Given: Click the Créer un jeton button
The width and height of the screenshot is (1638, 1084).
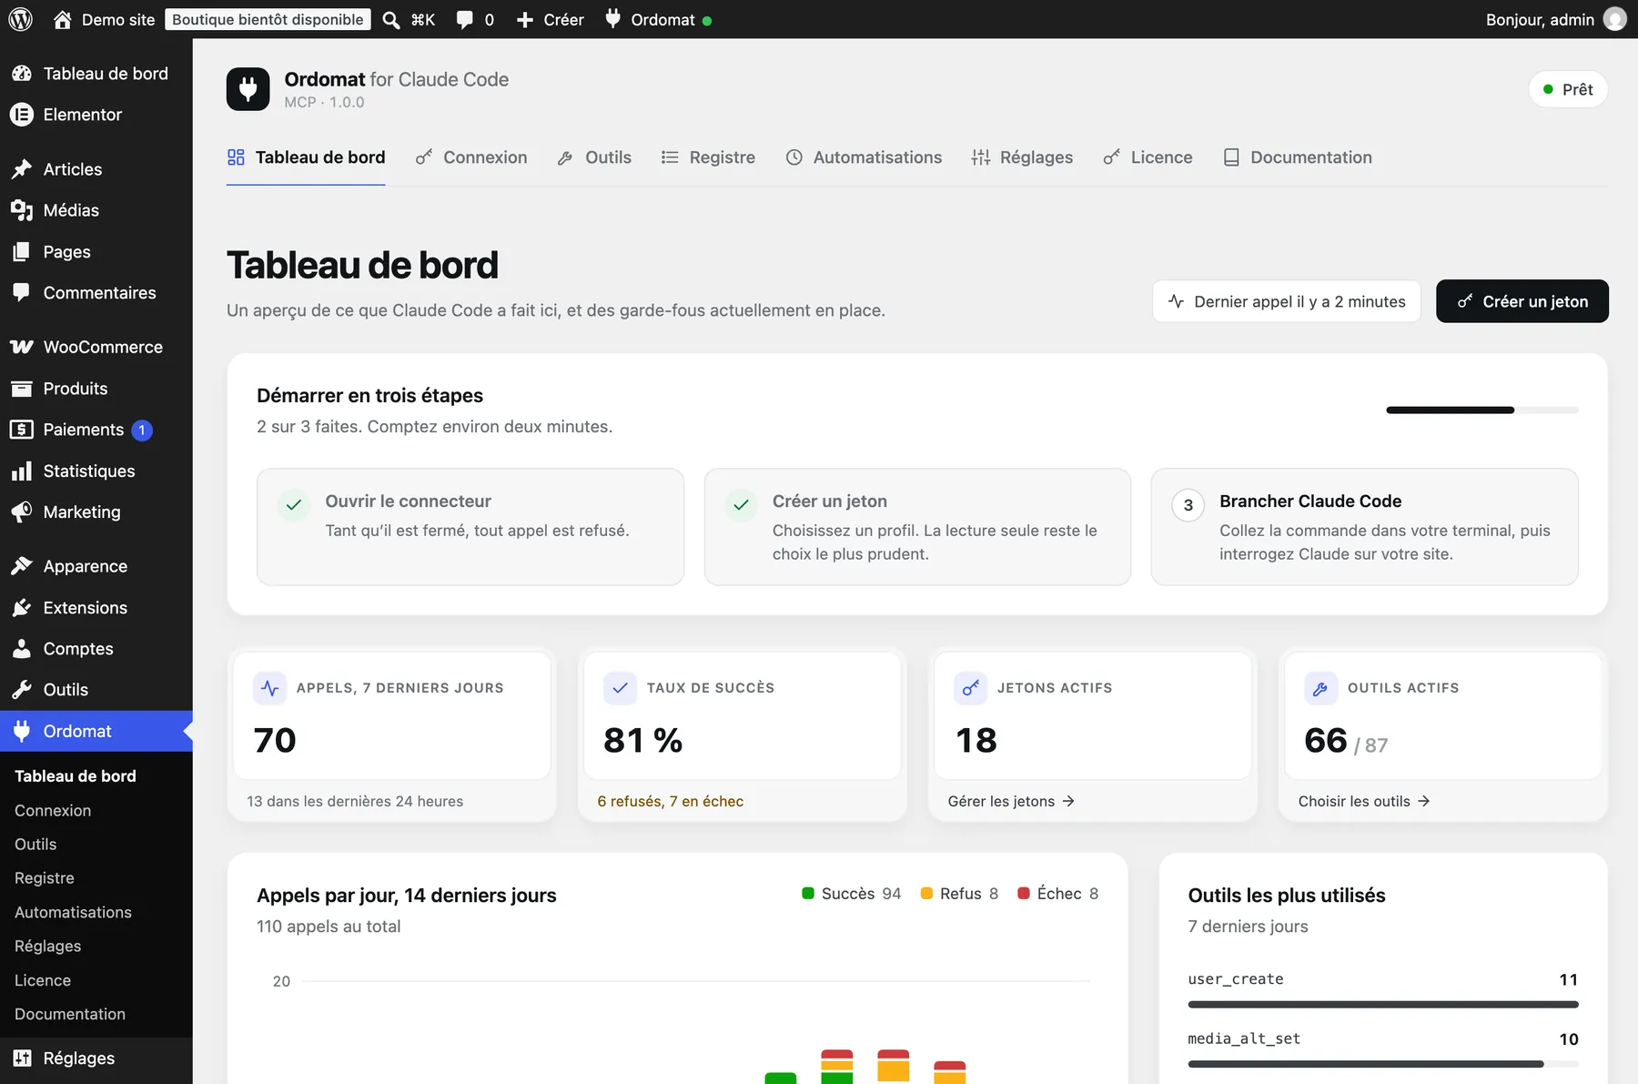Looking at the screenshot, I should 1522,301.
